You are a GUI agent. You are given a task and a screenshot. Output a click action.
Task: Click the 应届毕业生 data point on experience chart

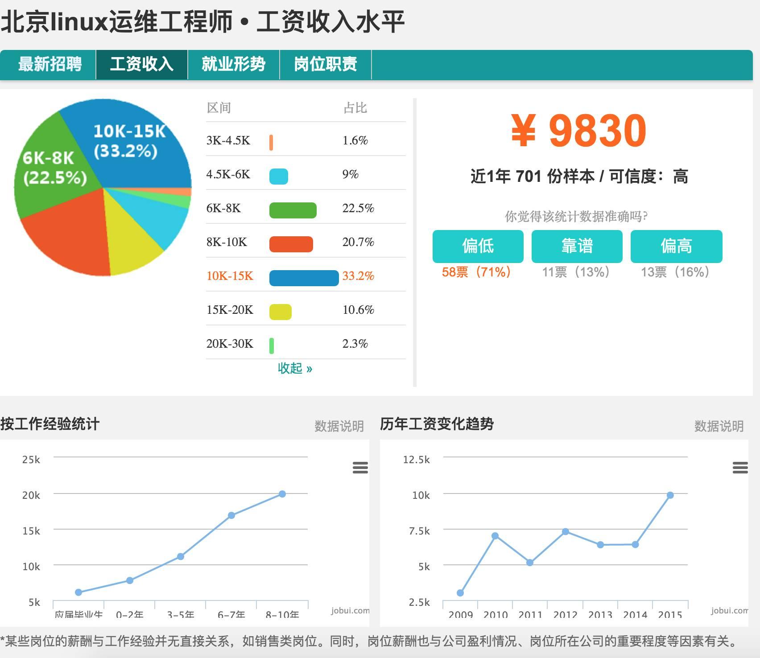tap(78, 592)
